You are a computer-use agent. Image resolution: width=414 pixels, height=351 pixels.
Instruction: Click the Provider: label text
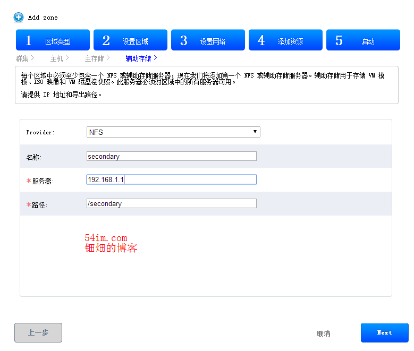(40, 132)
